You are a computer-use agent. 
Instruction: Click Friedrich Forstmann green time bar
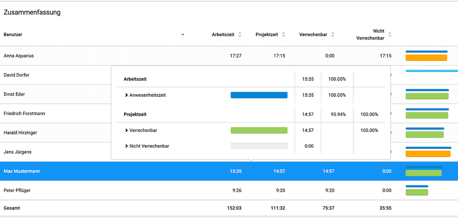[x=427, y=115]
